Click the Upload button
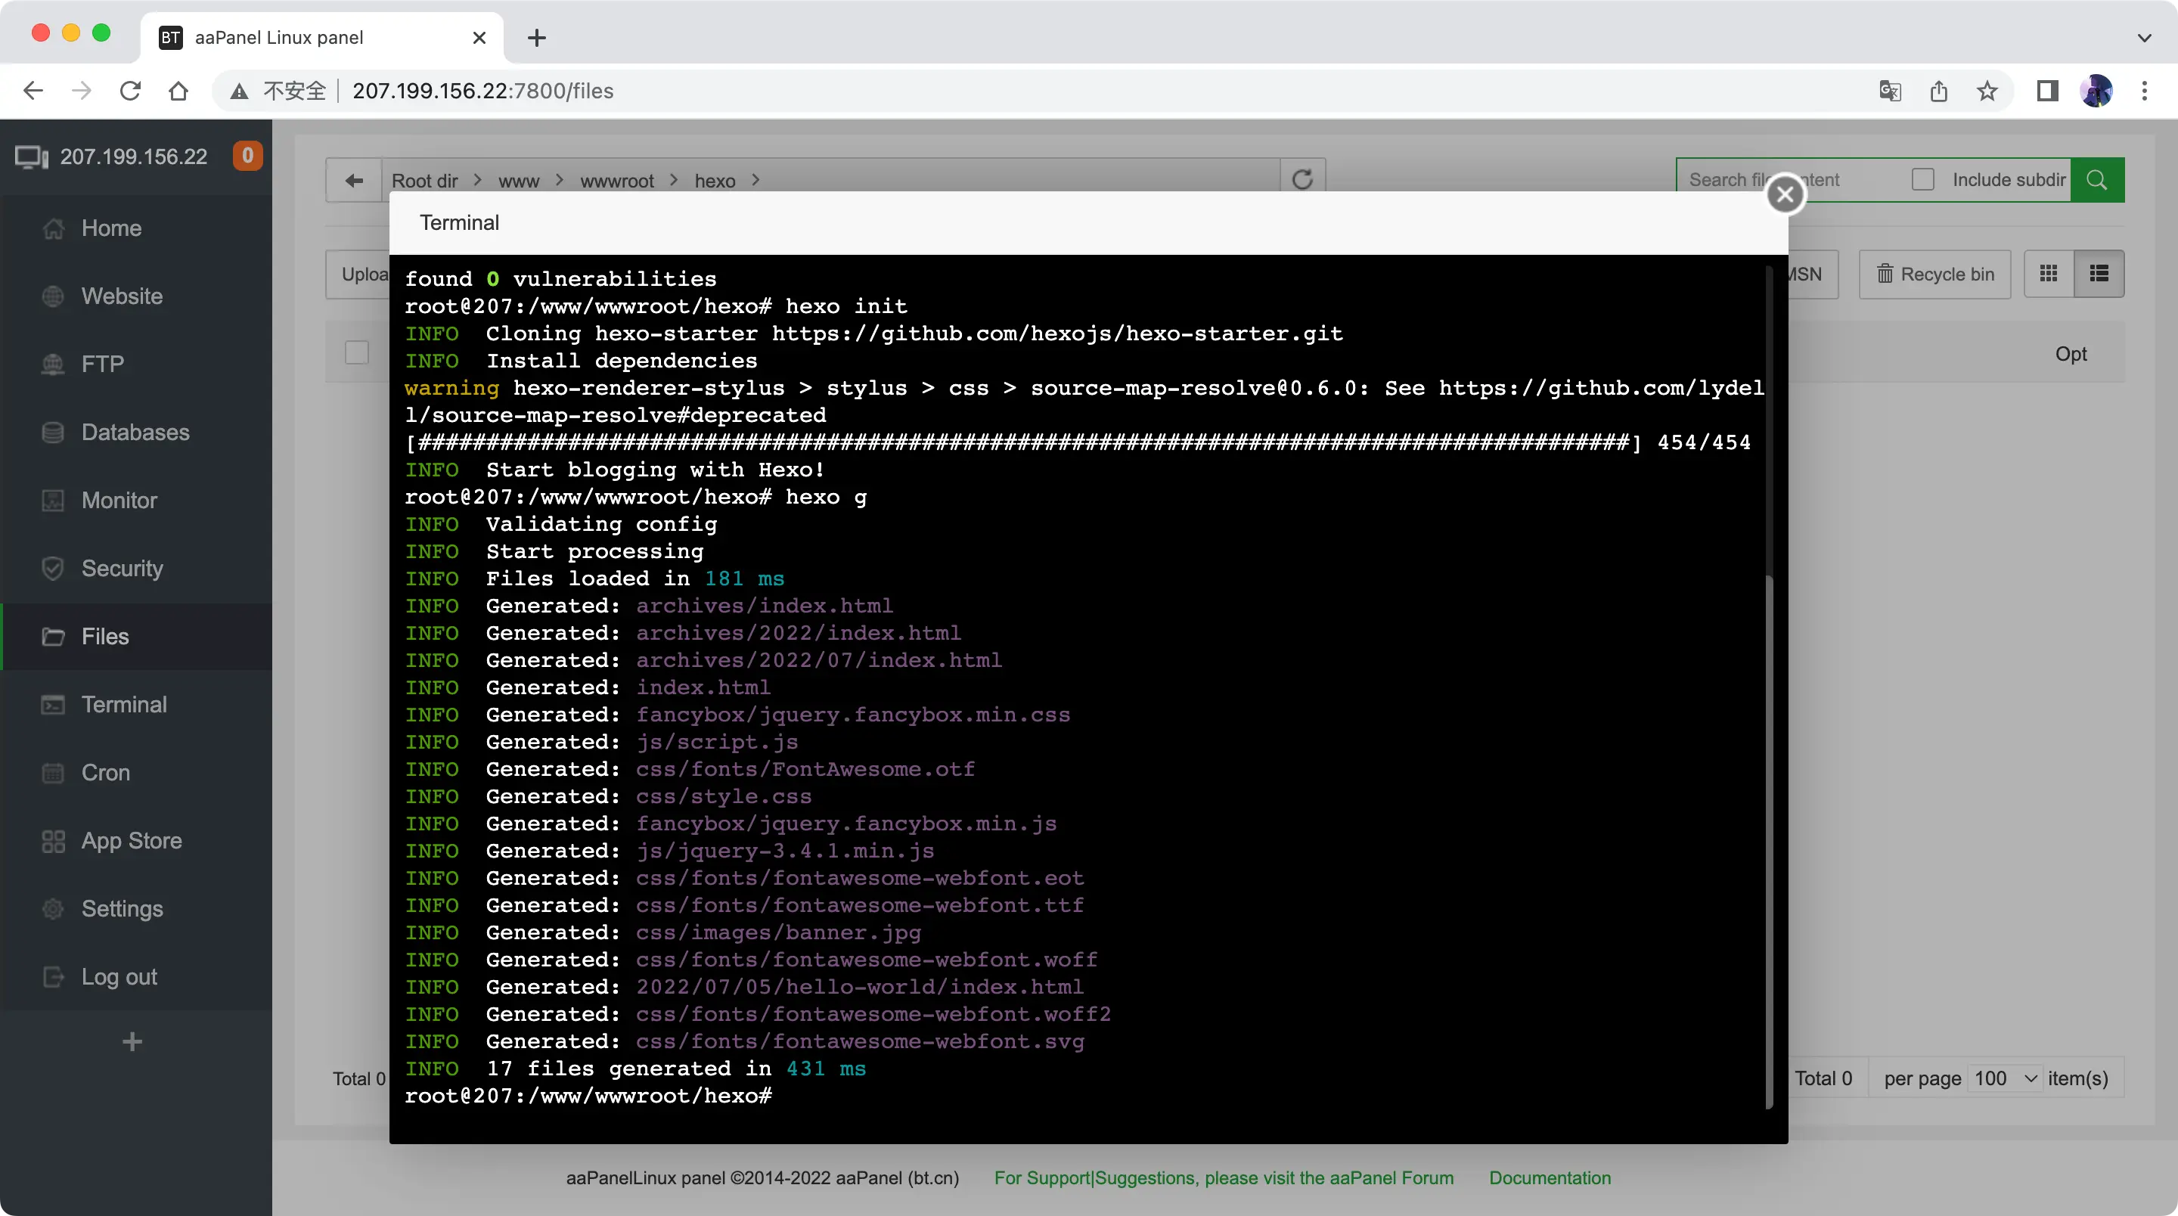 click(x=359, y=274)
